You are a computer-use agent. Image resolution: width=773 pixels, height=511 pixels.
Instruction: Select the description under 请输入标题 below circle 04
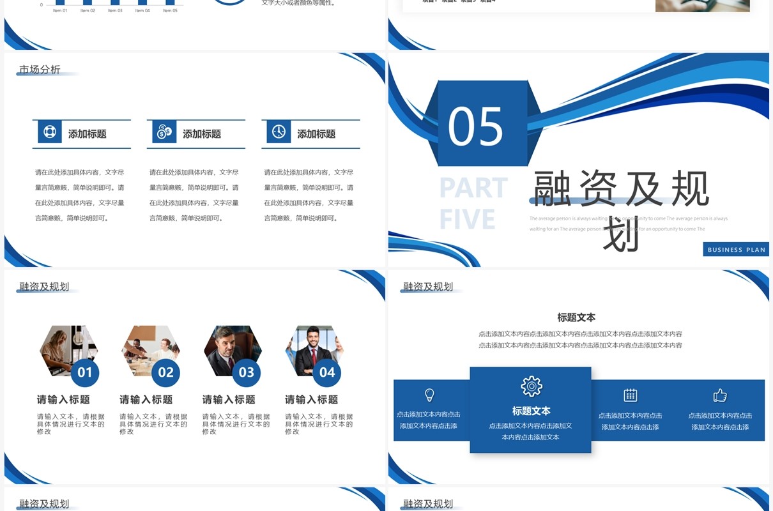pos(319,424)
